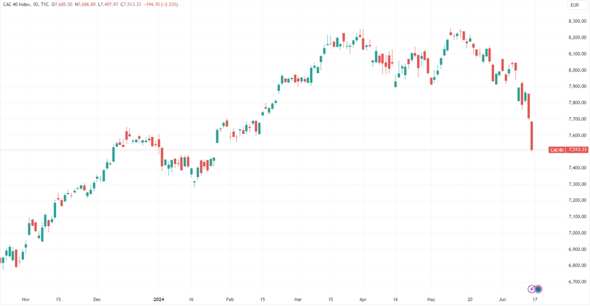Click the latest large red candlestick

[x=532, y=135]
